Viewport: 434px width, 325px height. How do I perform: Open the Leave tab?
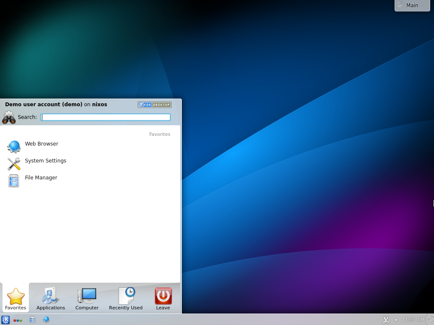(x=163, y=298)
